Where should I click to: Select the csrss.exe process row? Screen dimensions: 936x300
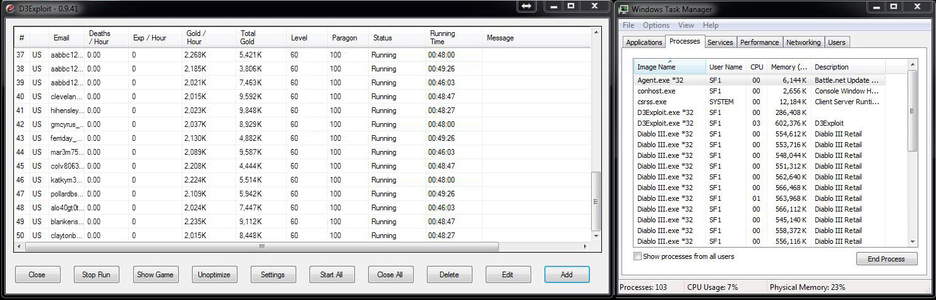click(x=760, y=102)
